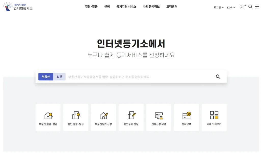
Task: Open the KOR language dropdown
Action: tap(231, 8)
